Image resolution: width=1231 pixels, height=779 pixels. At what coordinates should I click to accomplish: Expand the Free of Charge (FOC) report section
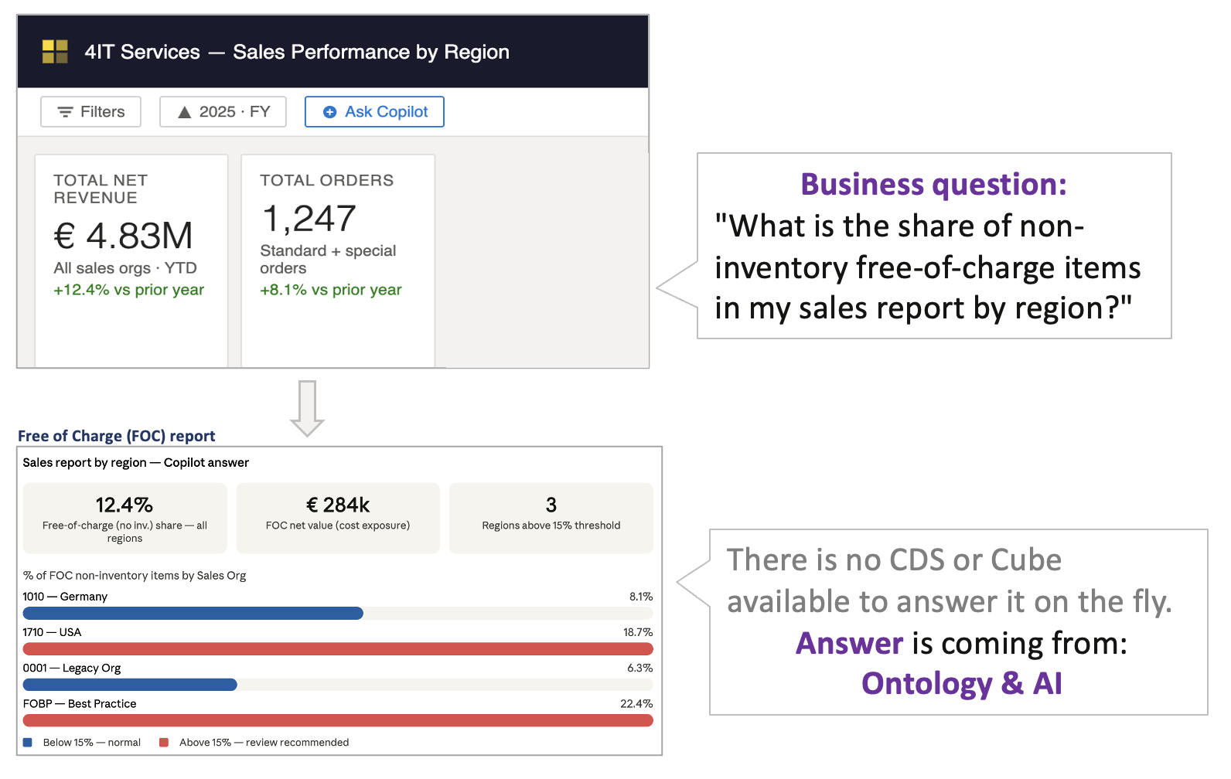(x=117, y=435)
